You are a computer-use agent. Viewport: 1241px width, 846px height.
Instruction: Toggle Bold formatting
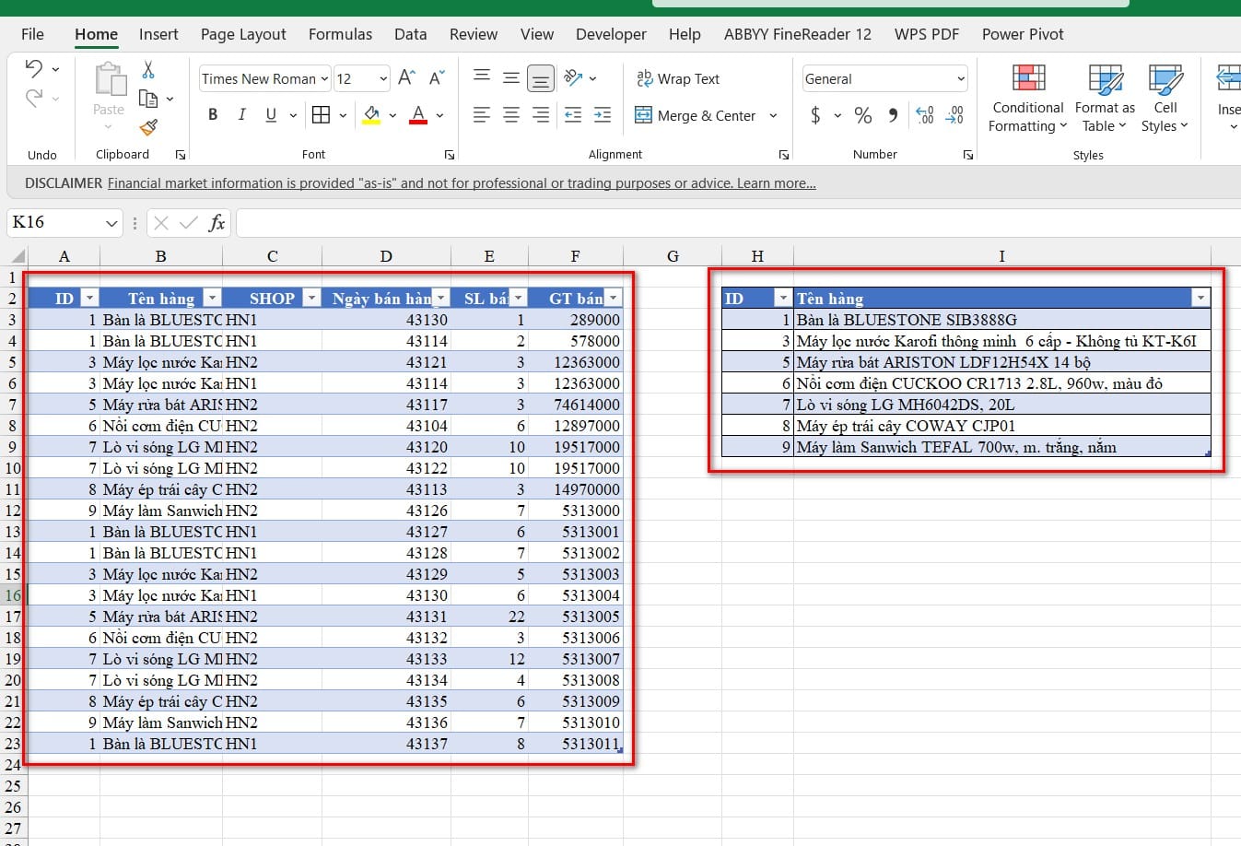213,115
